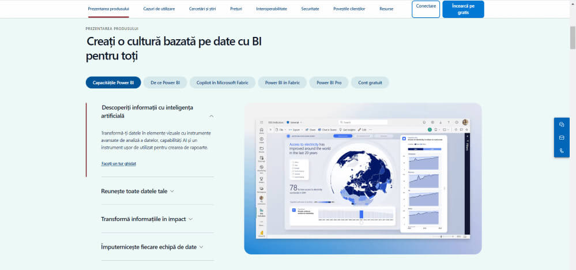The height and width of the screenshot is (270, 576).
Task: Select the 'Power BI în Fabric' tab
Action: pos(283,82)
